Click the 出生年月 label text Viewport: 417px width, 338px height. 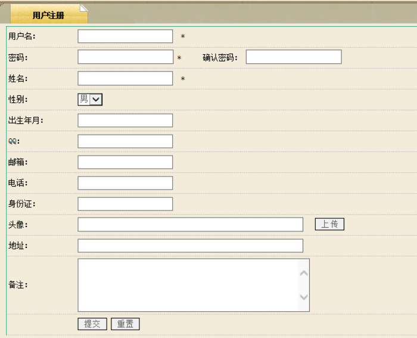pos(26,120)
